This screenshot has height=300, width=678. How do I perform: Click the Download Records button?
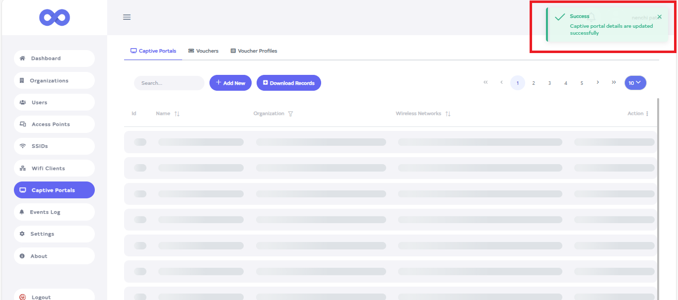(x=288, y=83)
